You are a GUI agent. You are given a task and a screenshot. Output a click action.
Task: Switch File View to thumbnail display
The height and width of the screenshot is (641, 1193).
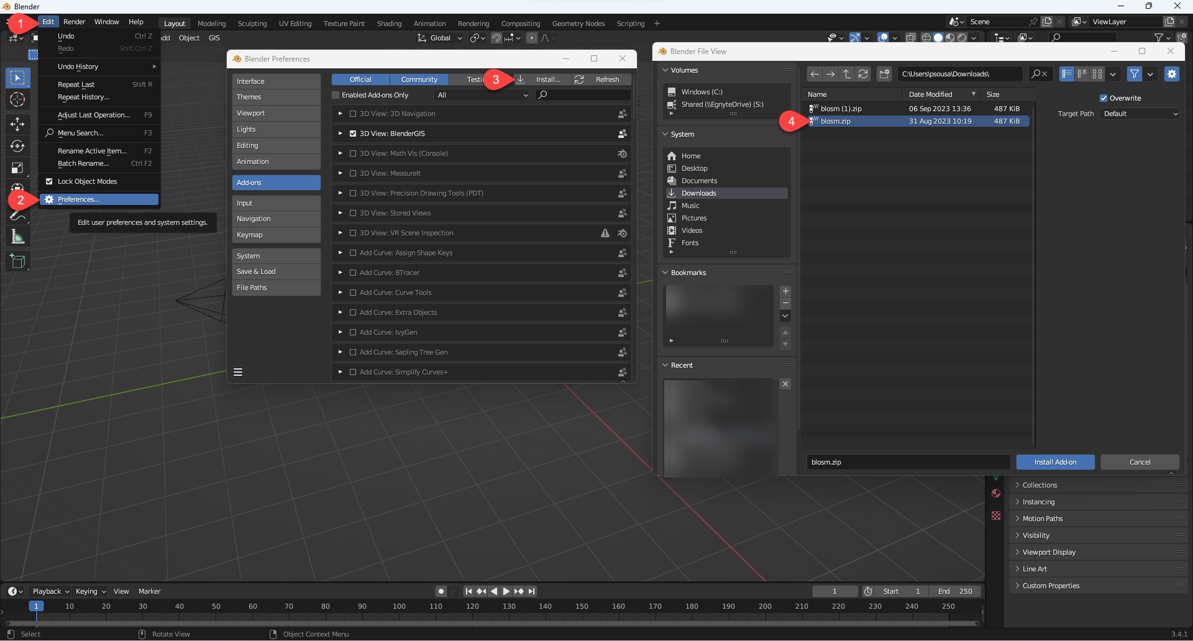point(1098,74)
